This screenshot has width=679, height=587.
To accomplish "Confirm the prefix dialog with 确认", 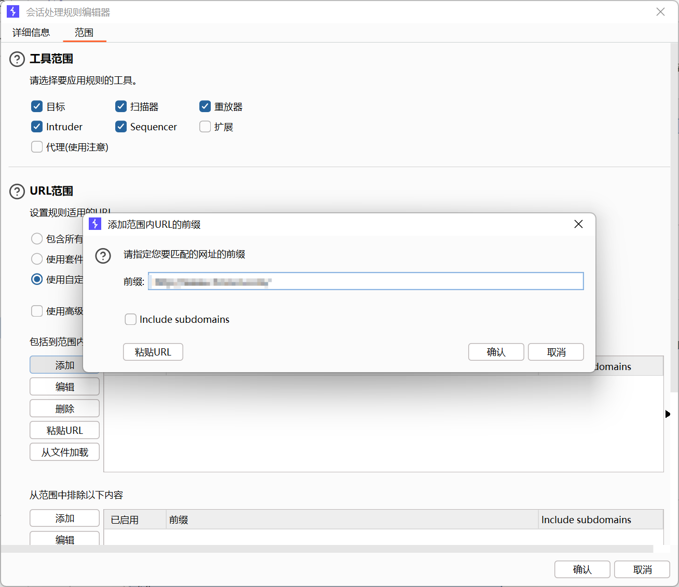I will click(x=496, y=352).
